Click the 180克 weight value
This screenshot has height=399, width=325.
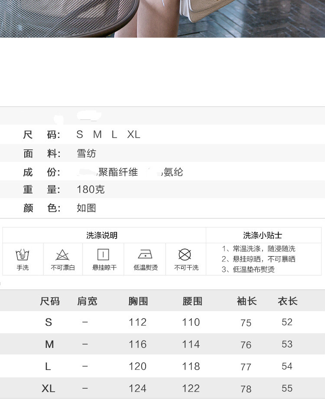91,190
